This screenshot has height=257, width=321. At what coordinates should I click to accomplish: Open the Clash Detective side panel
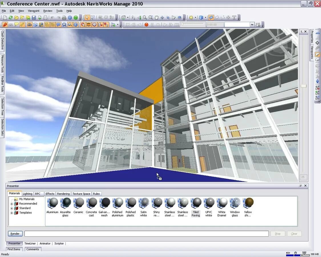point(2,40)
